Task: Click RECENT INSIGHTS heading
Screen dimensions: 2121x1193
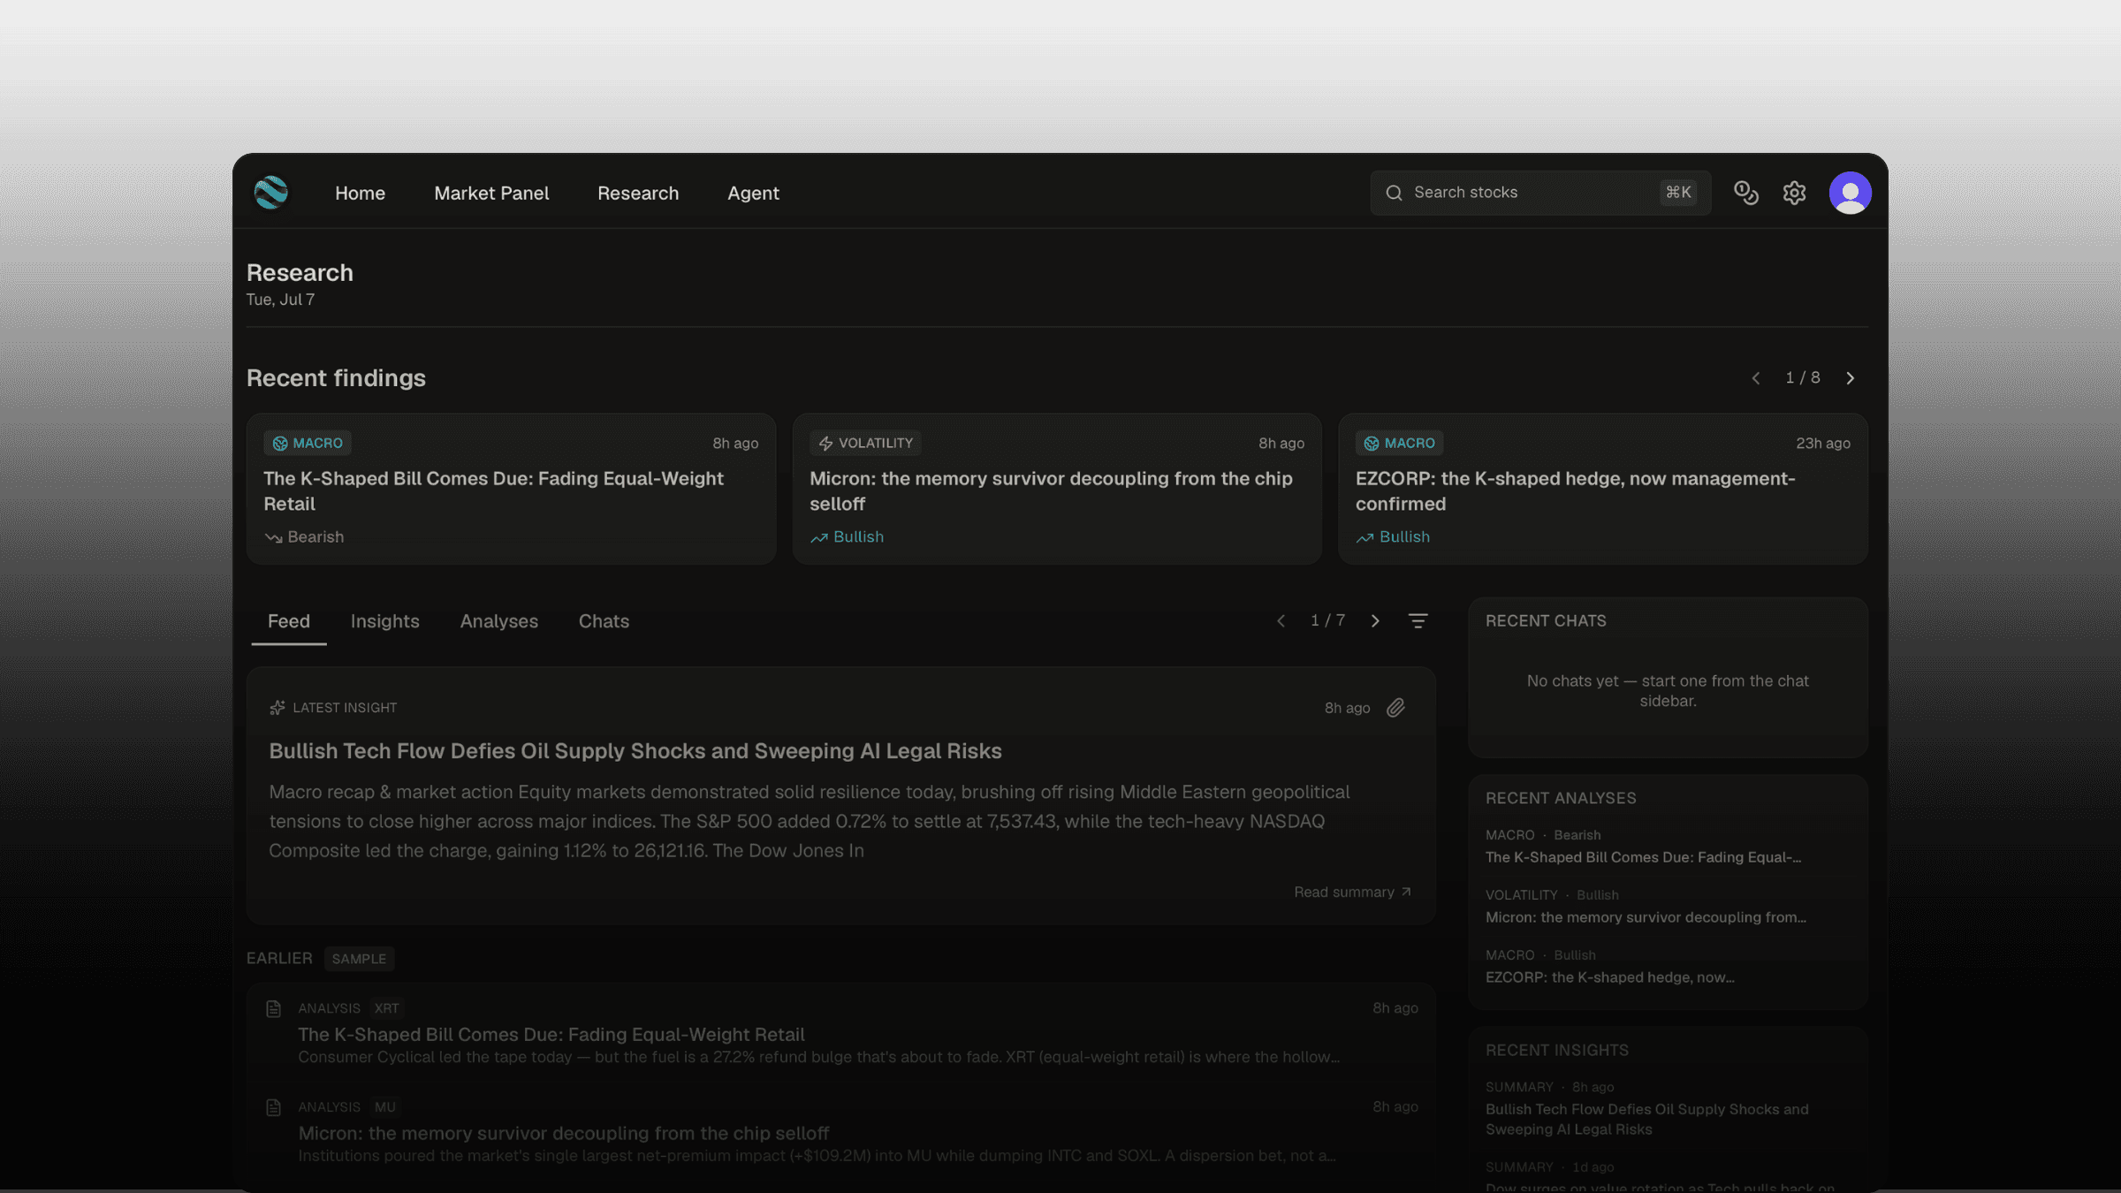Action: (x=1556, y=1051)
